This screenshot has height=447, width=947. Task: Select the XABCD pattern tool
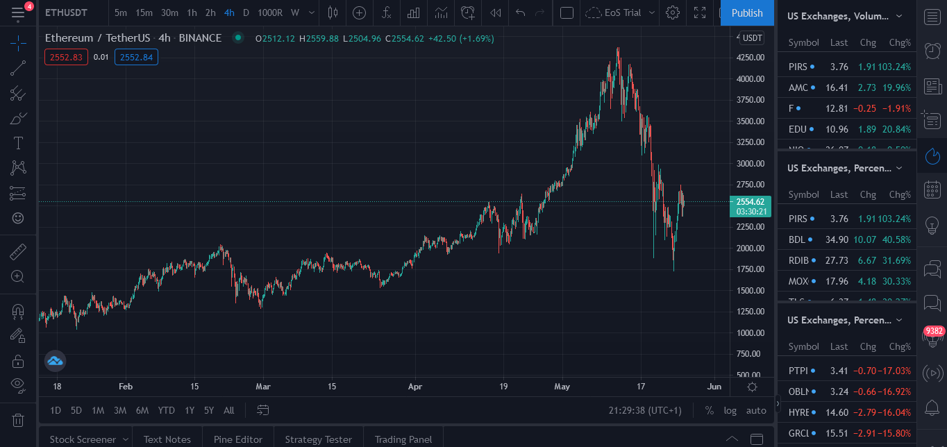click(18, 168)
